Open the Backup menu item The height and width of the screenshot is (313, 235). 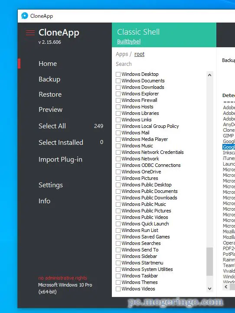tap(49, 79)
